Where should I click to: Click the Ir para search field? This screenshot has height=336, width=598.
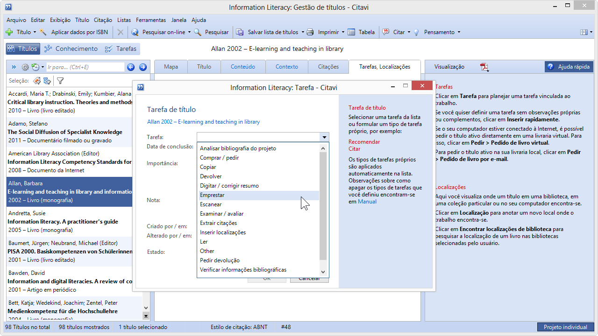[85, 67]
